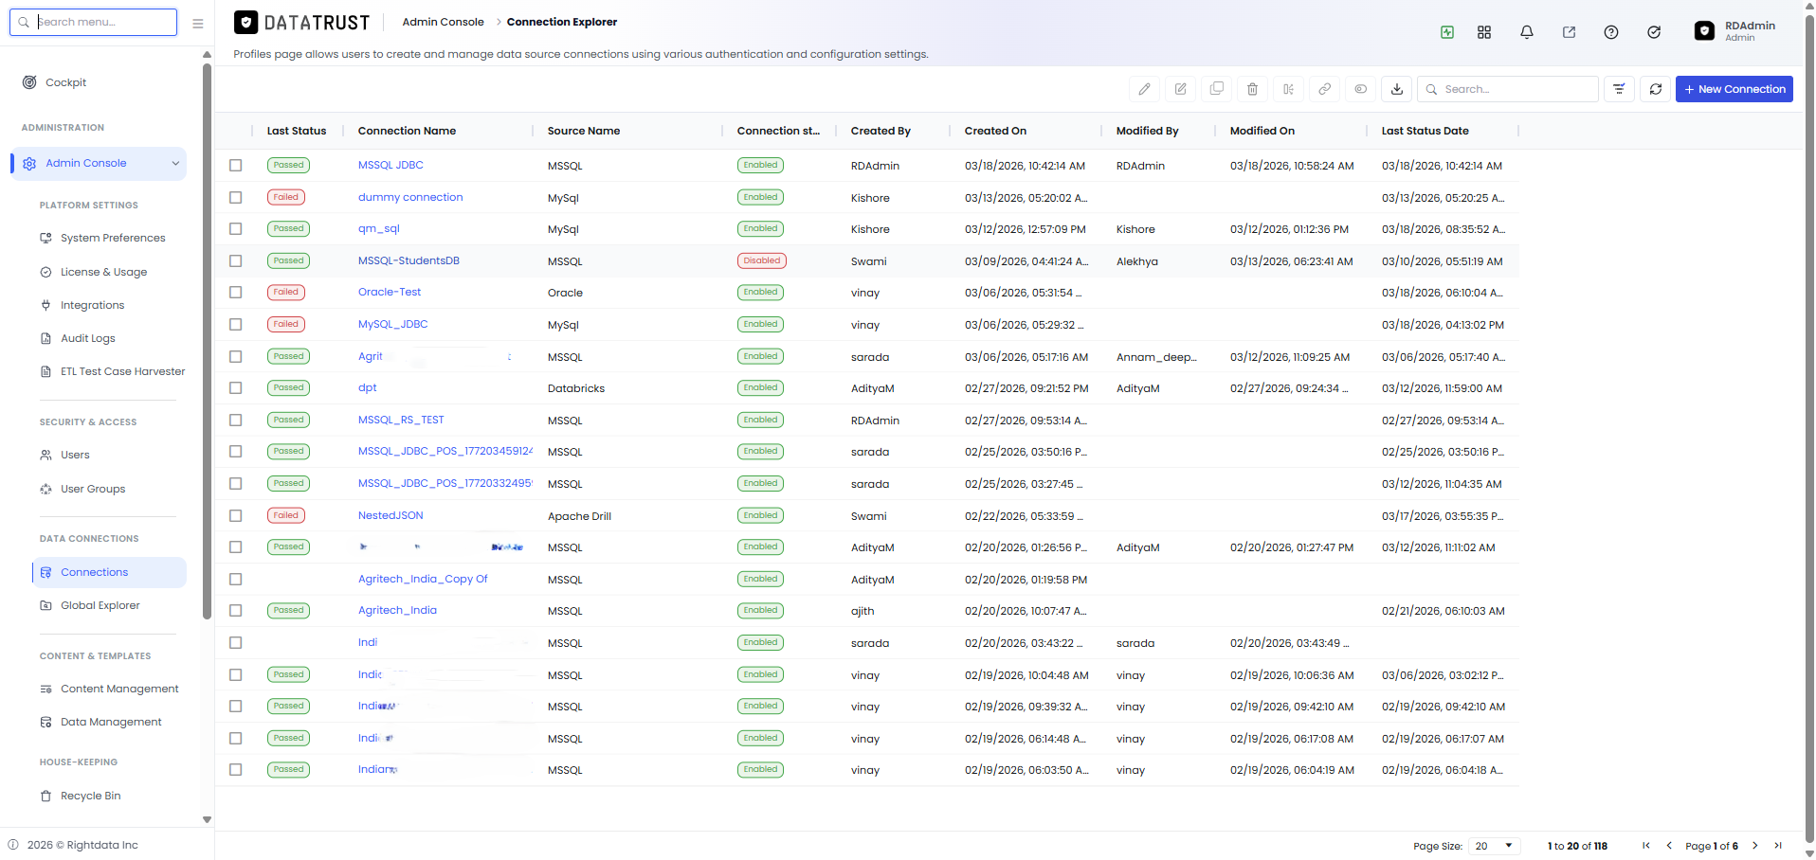Check the qm_sql row checkbox
This screenshot has height=860, width=1816.
[x=236, y=229]
